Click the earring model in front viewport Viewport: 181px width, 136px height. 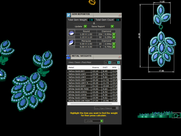pos(162,36)
